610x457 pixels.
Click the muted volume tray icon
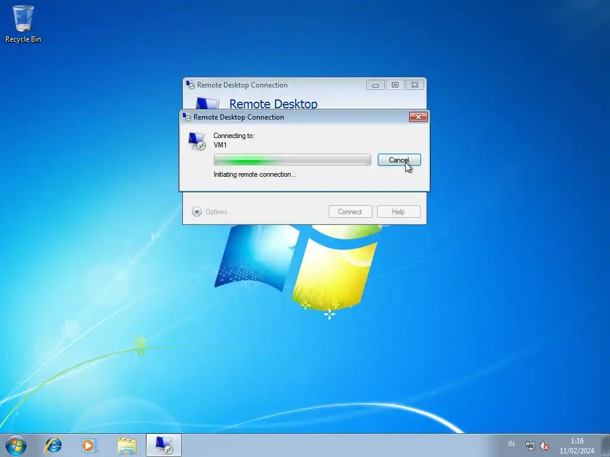click(x=544, y=446)
